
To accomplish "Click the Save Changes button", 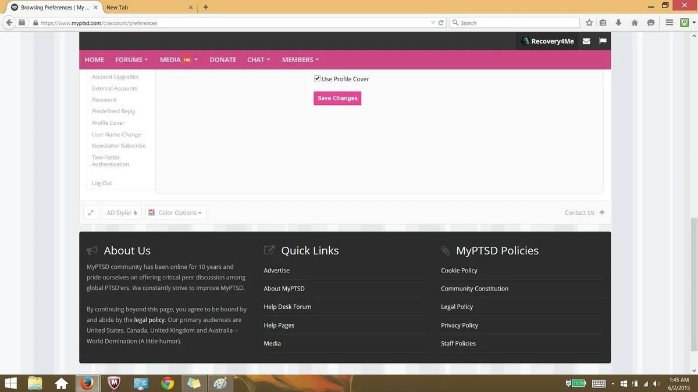I will click(x=337, y=98).
